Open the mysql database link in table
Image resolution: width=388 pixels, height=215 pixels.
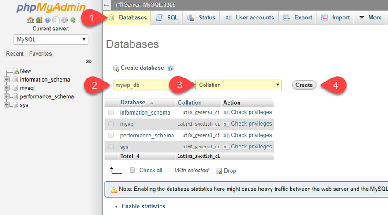click(127, 124)
